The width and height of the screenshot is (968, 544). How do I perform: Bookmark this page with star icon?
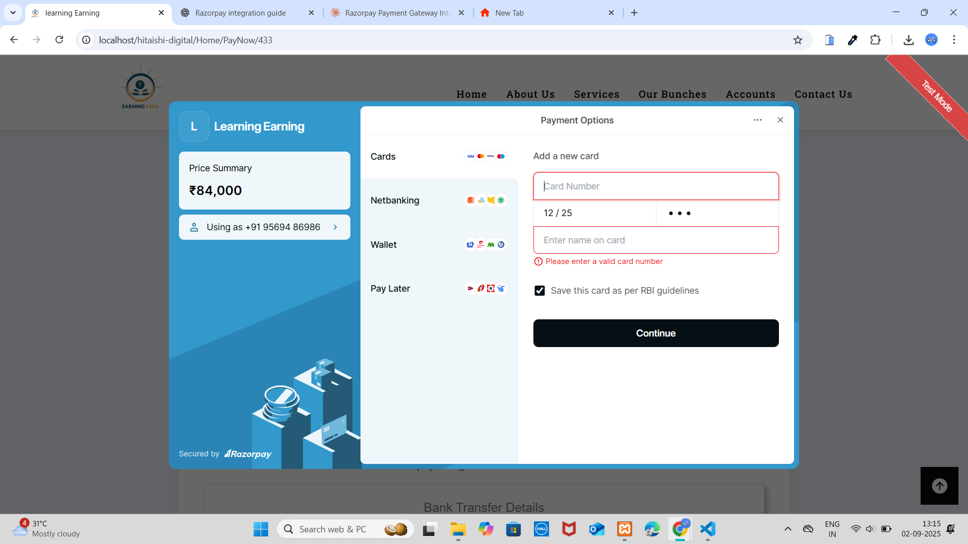(798, 40)
